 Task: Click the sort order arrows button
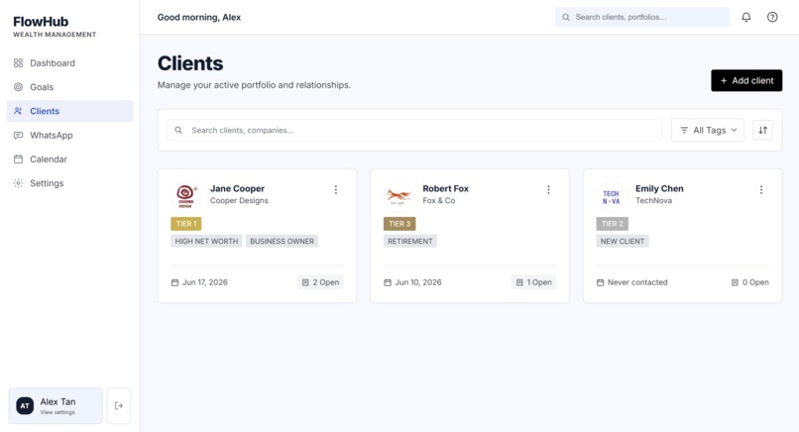763,130
